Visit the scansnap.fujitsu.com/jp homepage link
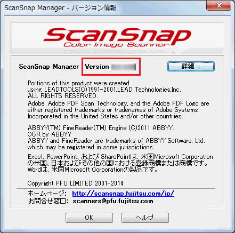 pos(123,194)
